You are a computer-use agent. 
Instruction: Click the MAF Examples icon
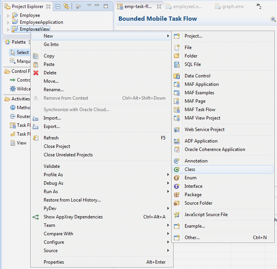pos(177,93)
